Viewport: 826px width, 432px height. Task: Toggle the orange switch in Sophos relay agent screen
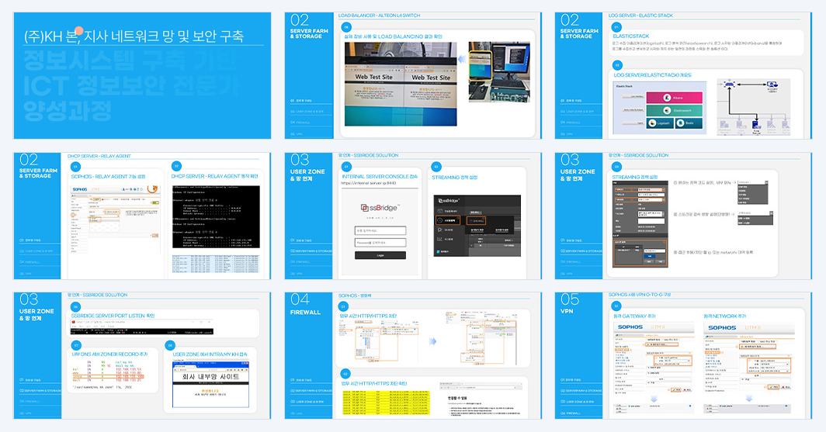155,202
